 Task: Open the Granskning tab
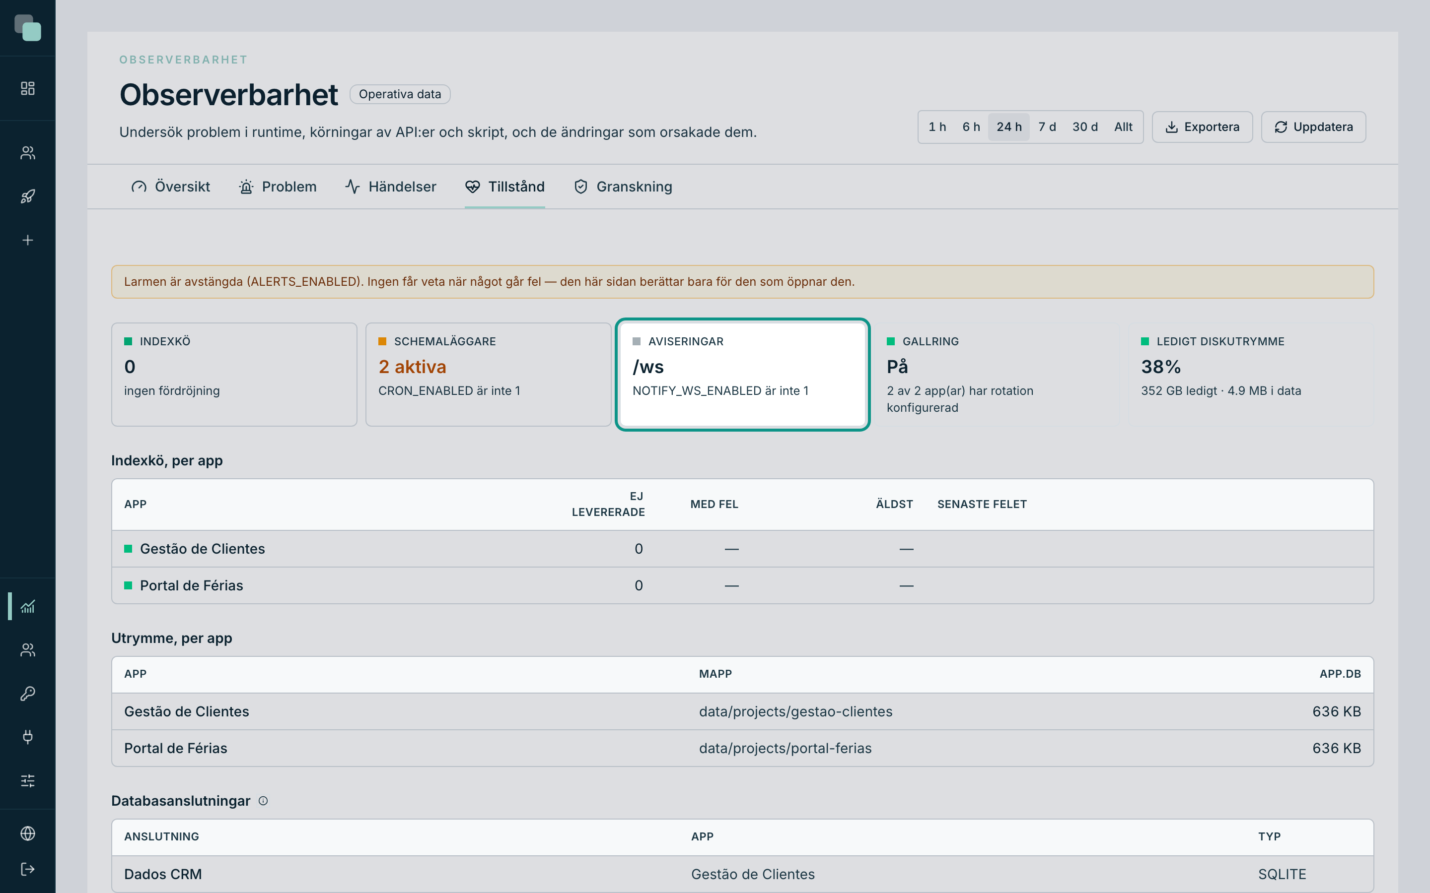(623, 187)
